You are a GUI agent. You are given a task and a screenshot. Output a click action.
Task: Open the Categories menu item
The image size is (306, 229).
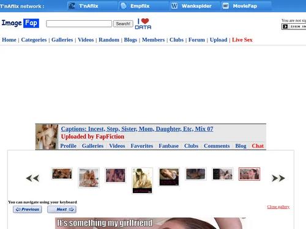34,40
